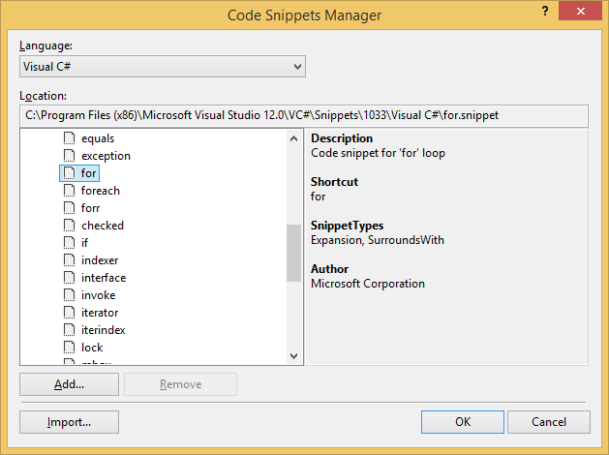
Task: Select the equals snippet
Action: [x=98, y=138]
